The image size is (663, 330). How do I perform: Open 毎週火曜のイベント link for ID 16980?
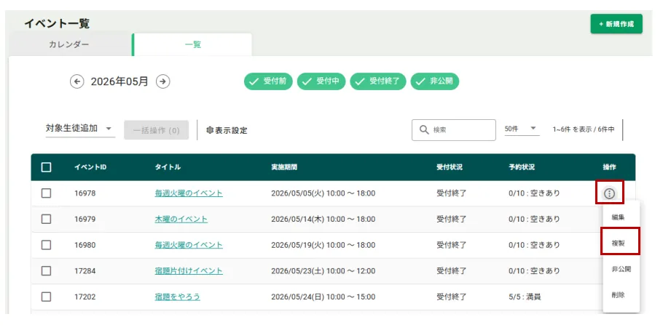(x=189, y=245)
